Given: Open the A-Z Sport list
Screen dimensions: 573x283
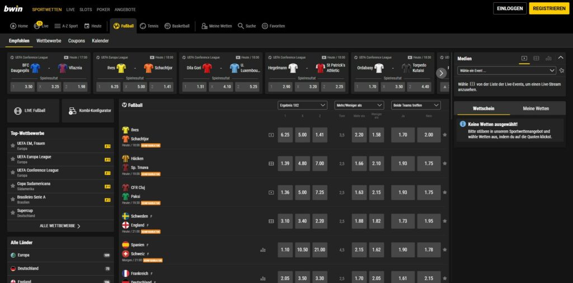Looking at the screenshot, I should (66, 26).
